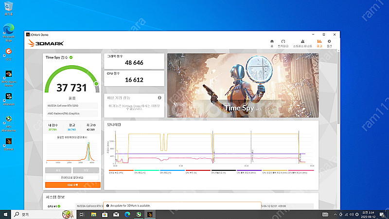The image size is (389, 219).
Task: Click the green check next to GPU #1
Action: [x=59, y=206]
